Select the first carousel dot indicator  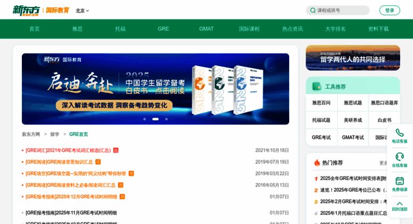click(145, 119)
